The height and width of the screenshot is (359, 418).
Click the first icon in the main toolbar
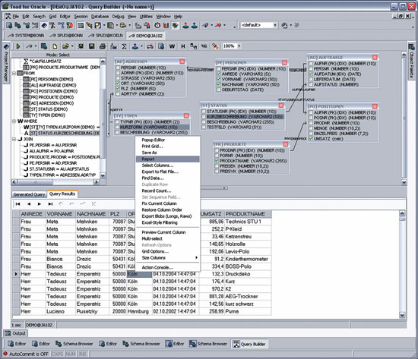tap(9, 25)
